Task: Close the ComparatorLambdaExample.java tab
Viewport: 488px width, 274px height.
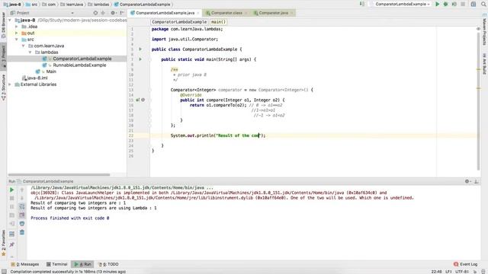Action: point(198,13)
